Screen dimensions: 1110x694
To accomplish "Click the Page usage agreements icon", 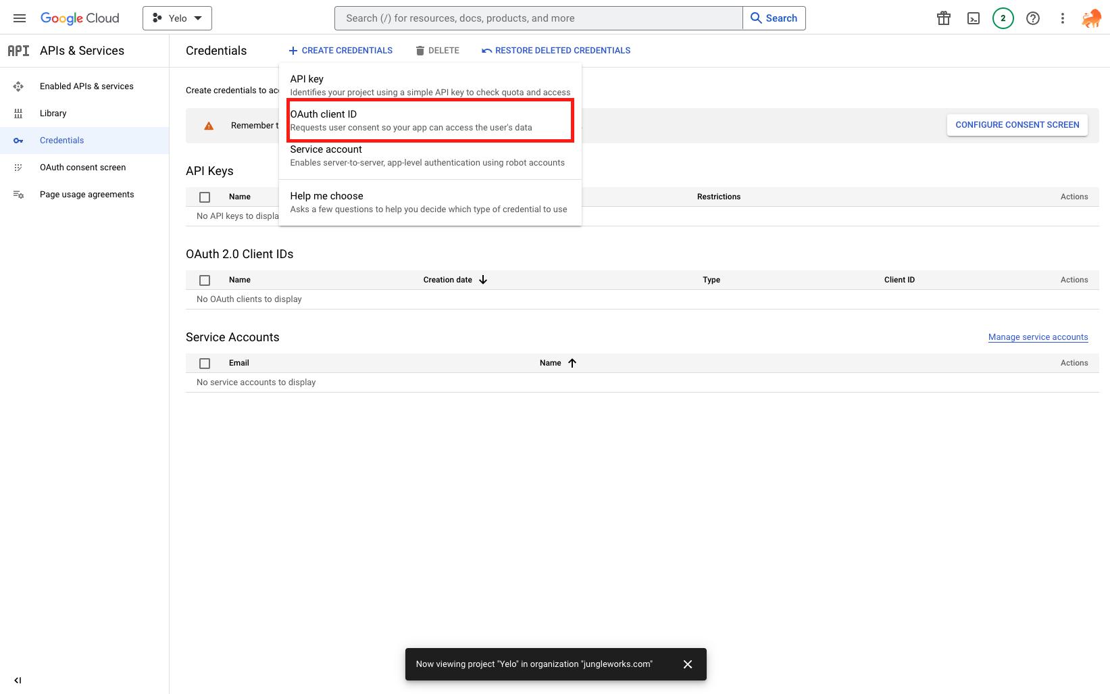I will tap(18, 195).
